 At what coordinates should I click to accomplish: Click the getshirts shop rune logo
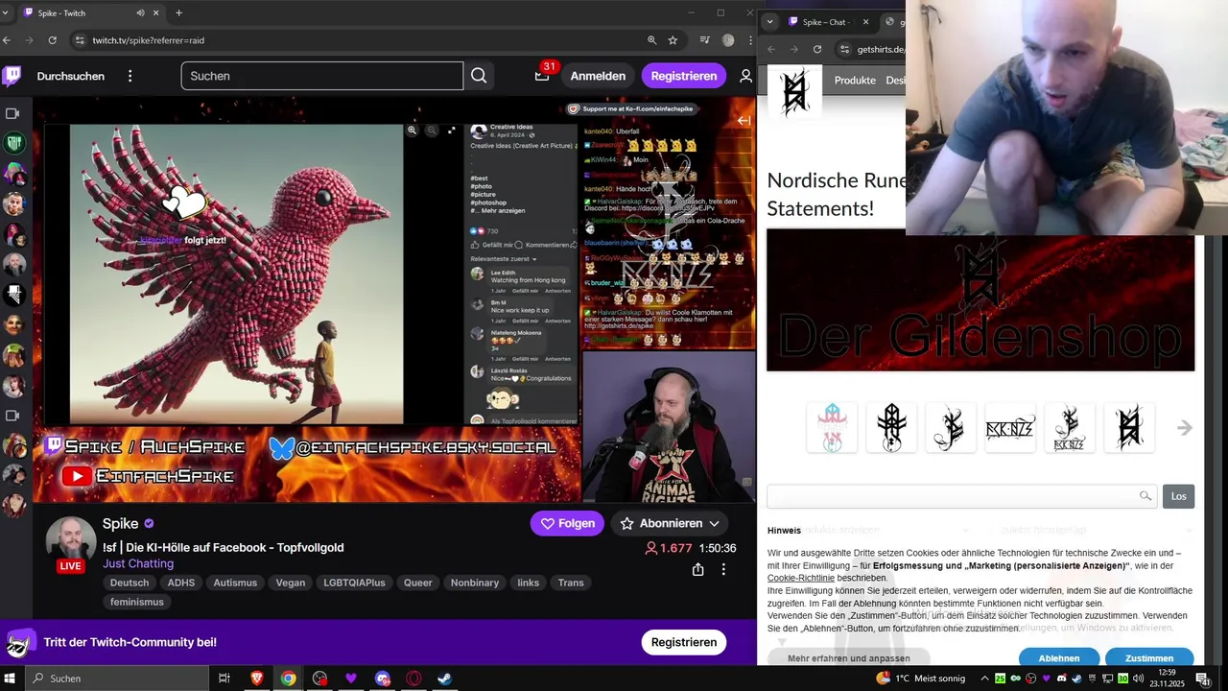794,92
